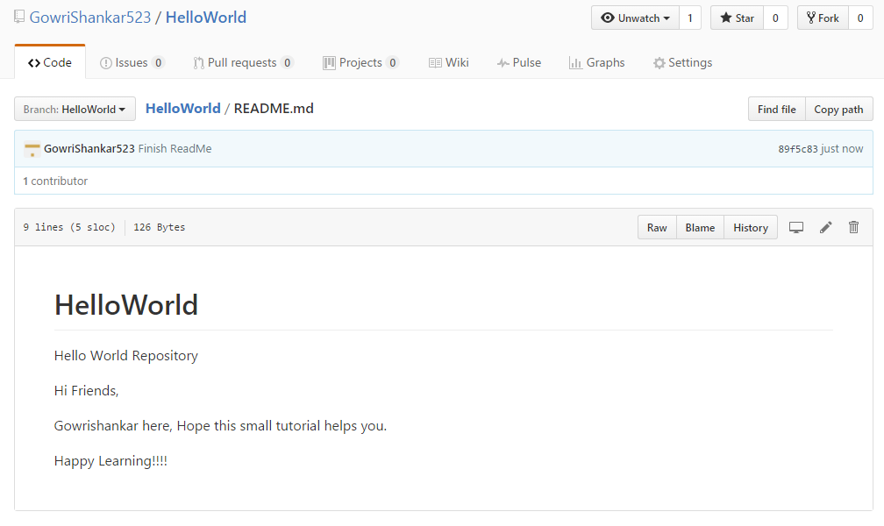The image size is (884, 526).
Task: Click the Find file button
Action: (776, 109)
